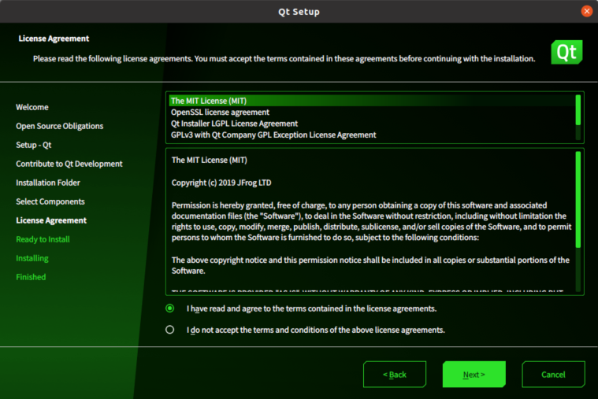The height and width of the screenshot is (399, 598).
Task: Select The MIT License (MIT) entry
Action: [x=372, y=101]
